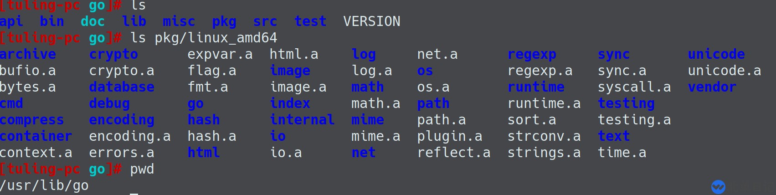
Task: Click the 'pwd' command text
Action: (142, 169)
